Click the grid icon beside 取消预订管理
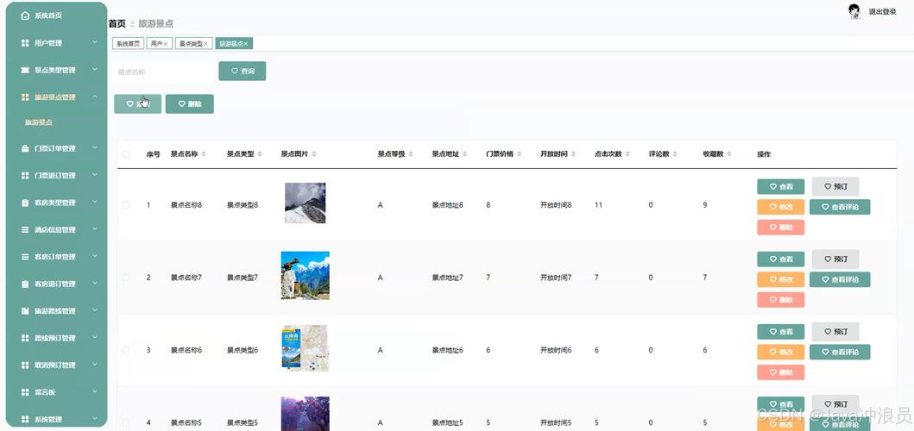 pyautogui.click(x=25, y=365)
